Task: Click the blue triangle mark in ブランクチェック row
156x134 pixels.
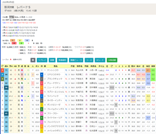Action: [25, 79]
